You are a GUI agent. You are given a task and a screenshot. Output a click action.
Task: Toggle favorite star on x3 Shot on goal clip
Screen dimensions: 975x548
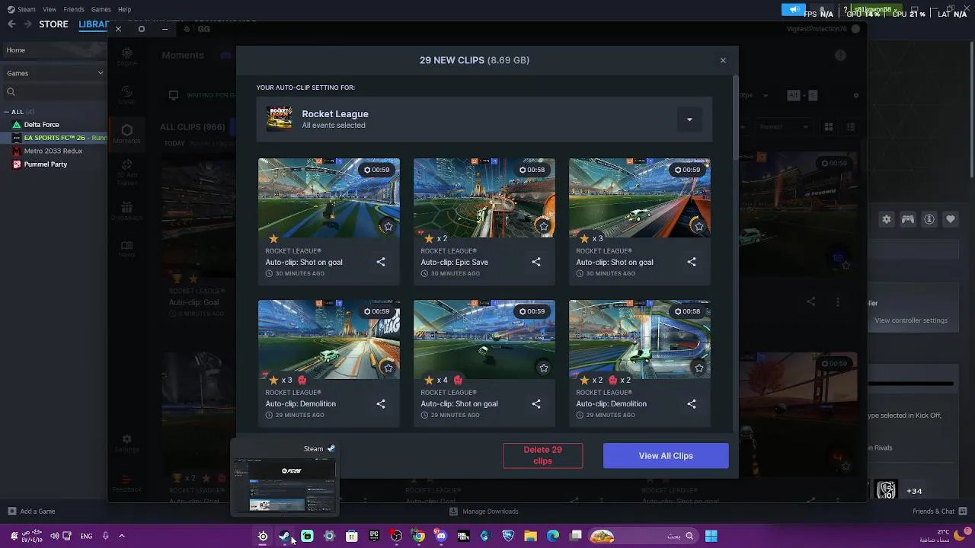coord(698,226)
